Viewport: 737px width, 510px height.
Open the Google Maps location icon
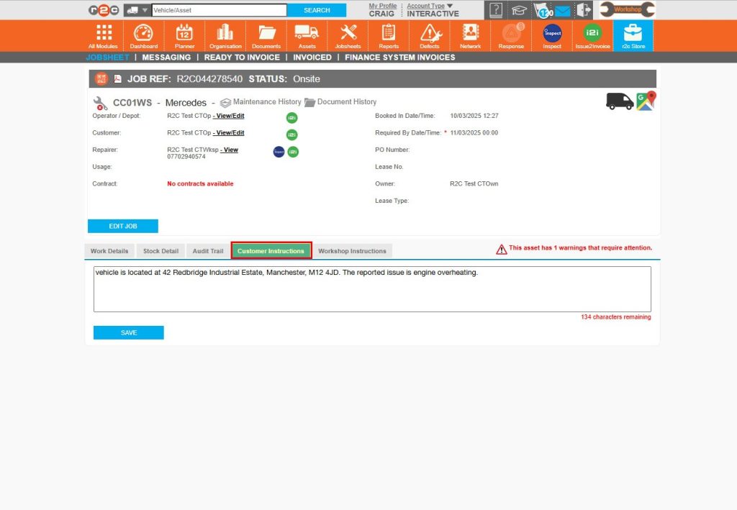pos(646,101)
